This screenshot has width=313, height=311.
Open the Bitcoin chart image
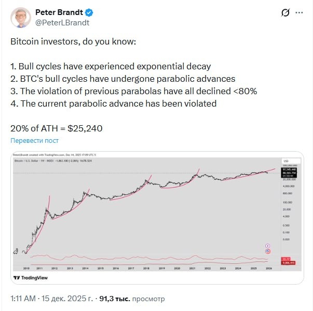tap(156, 217)
